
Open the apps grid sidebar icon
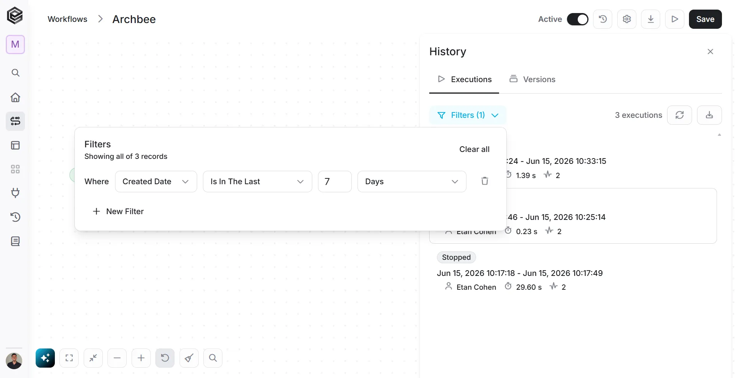(x=15, y=169)
